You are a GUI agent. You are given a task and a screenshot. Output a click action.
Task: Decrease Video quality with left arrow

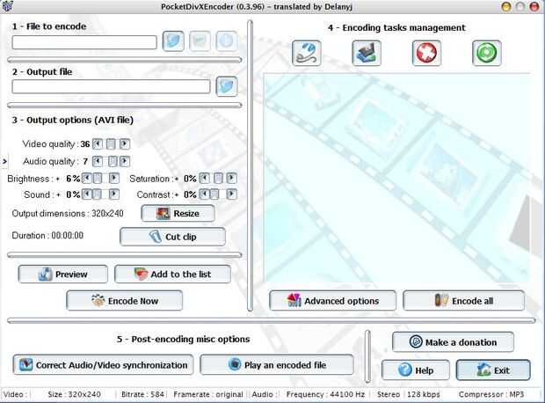coord(98,143)
